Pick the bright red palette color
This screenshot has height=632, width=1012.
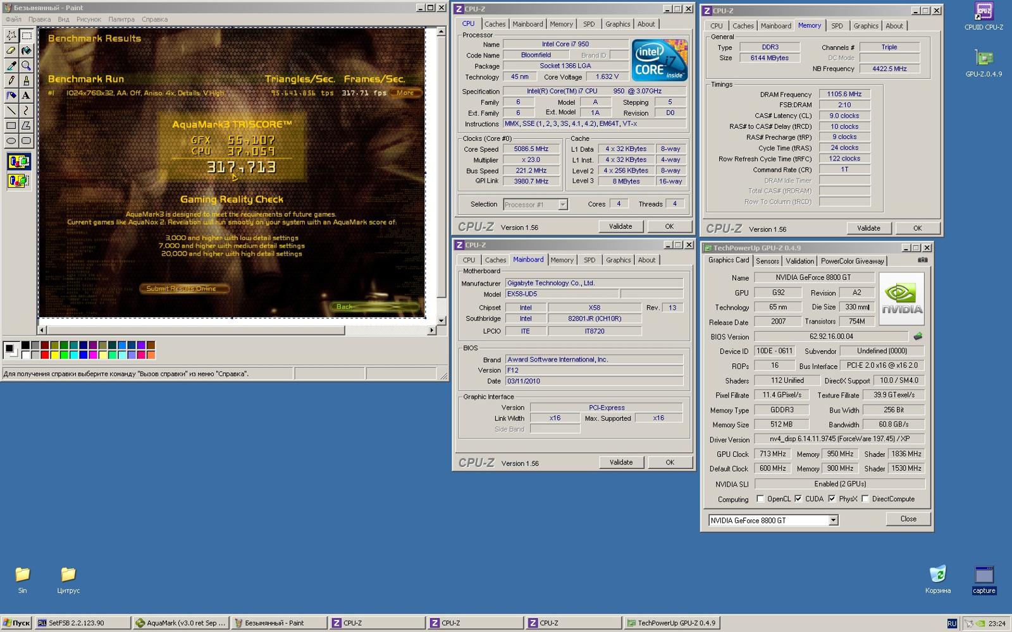pyautogui.click(x=44, y=355)
